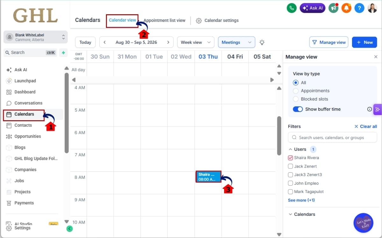
Task: Open the orange notifications bell
Action: [346, 8]
